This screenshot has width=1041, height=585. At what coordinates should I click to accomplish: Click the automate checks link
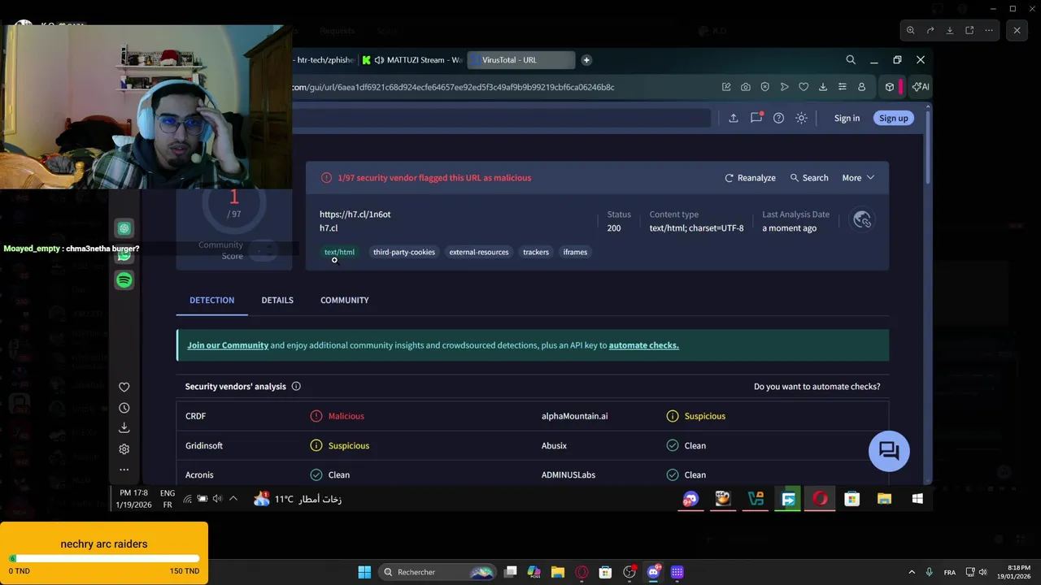[643, 345]
